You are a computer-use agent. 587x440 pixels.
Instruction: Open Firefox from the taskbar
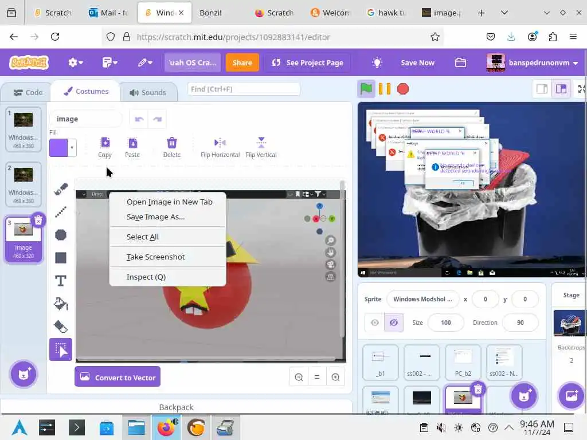[166, 427]
